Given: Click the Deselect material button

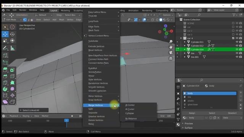Looking at the screenshot, I should tap(232, 113).
